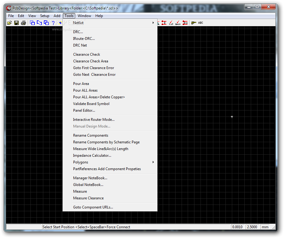Choose DRC... from Tools menu
This screenshot has width=284, height=238.
click(x=110, y=32)
